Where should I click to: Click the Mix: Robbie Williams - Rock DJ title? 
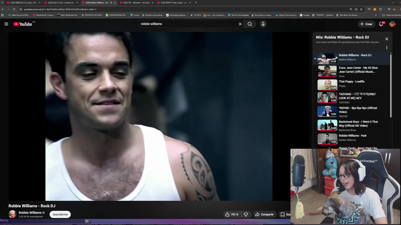(342, 37)
